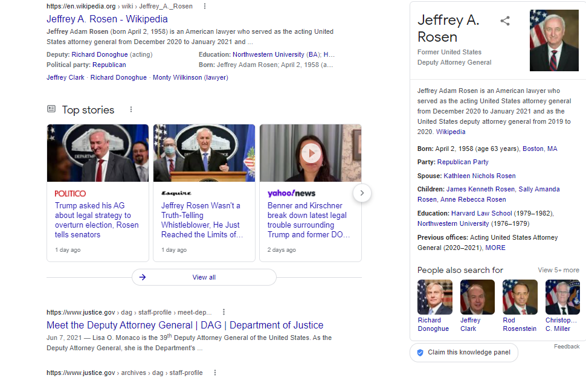Open options for Meet the Deputy Attorney General result
Image resolution: width=586 pixels, height=378 pixels.
point(224,312)
